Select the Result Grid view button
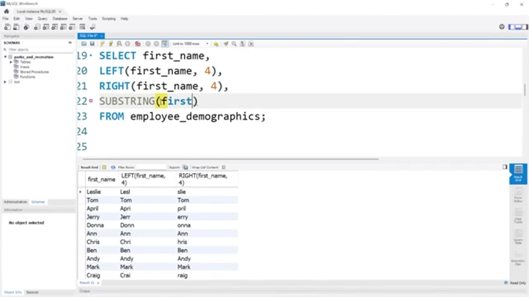 tap(518, 173)
